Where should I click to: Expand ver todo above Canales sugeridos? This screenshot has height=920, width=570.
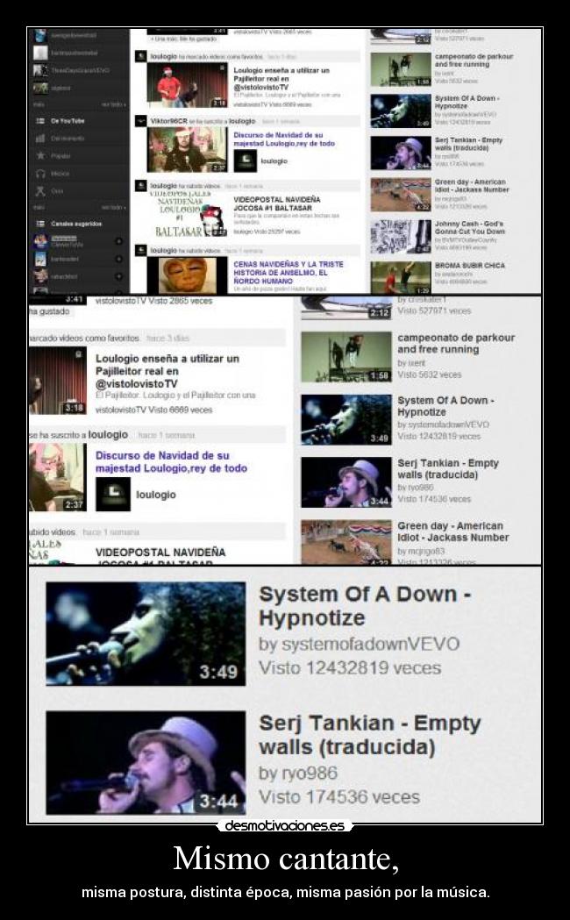pyautogui.click(x=113, y=207)
